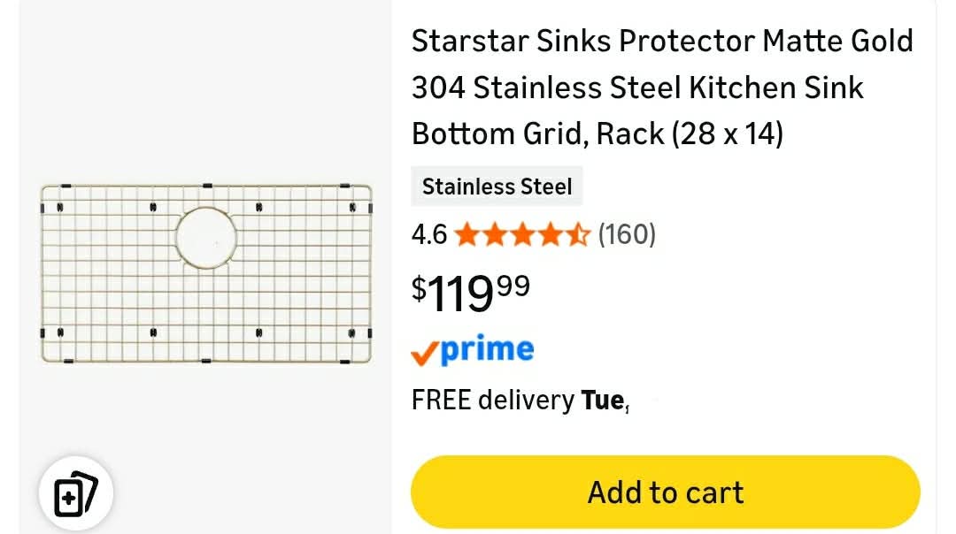
Task: Select the first orange rating star
Action: tap(467, 234)
